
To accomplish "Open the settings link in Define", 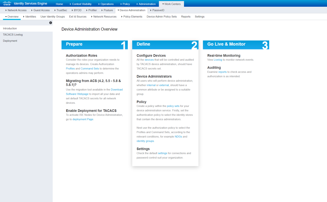I will click(163, 153).
